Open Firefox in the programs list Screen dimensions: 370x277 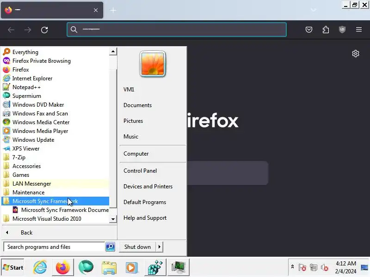tap(55, 70)
